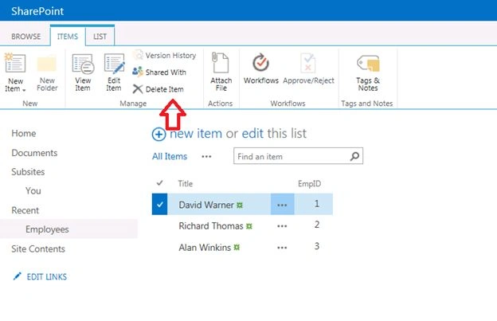Click the 'edit' this list link
The image size is (497, 321).
tap(252, 133)
